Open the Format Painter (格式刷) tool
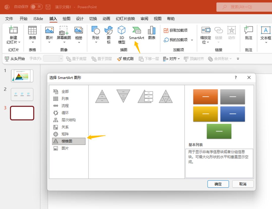 pos(125,59)
